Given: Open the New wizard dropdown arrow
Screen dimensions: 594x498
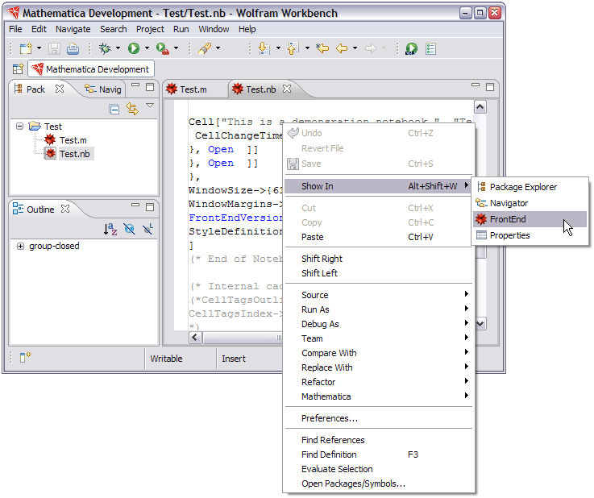Looking at the screenshot, I should click(39, 48).
